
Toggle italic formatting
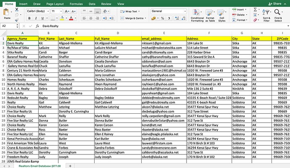pos(36,18)
